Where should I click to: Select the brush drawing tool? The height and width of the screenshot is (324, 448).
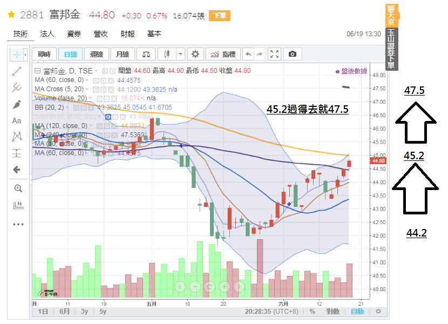[17, 104]
